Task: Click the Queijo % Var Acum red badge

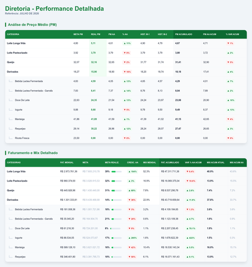Action: (x=230, y=62)
